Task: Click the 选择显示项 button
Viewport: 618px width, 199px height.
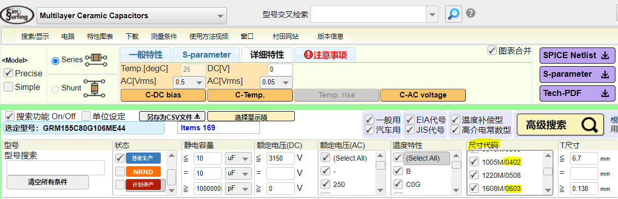Action: (x=251, y=116)
